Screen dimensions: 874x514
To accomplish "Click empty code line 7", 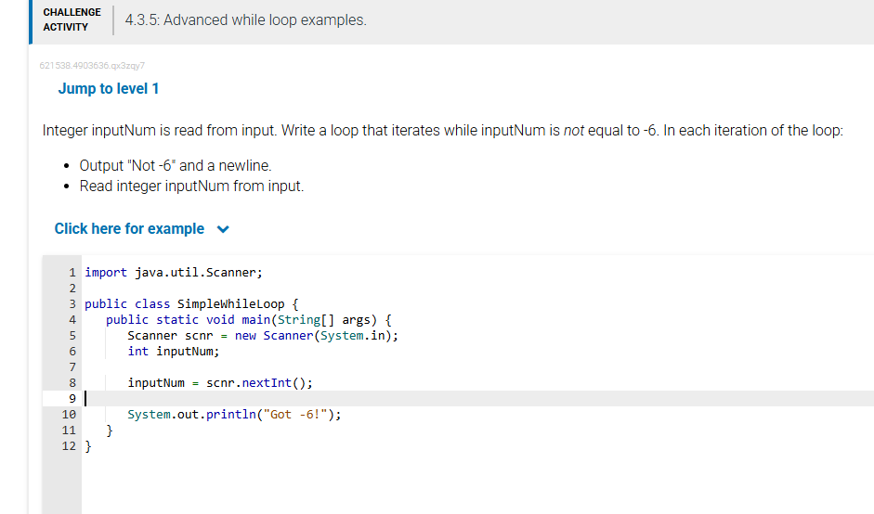I will (x=477, y=367).
